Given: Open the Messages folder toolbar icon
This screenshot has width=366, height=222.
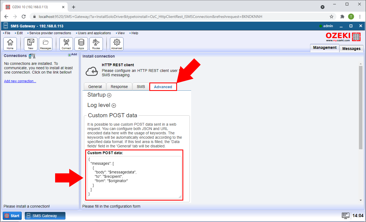Looking at the screenshot, I should [x=46, y=44].
